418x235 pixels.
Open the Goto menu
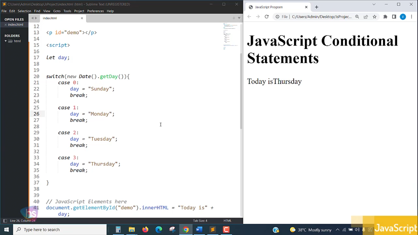pyautogui.click(x=57, y=11)
